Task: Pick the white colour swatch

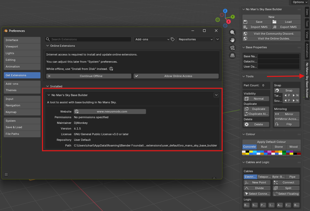Action: [x=244, y=152]
